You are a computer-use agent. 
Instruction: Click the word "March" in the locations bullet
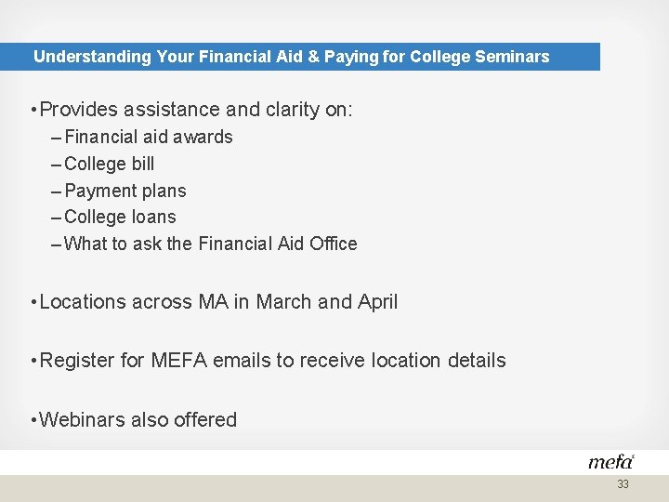pyautogui.click(x=285, y=302)
